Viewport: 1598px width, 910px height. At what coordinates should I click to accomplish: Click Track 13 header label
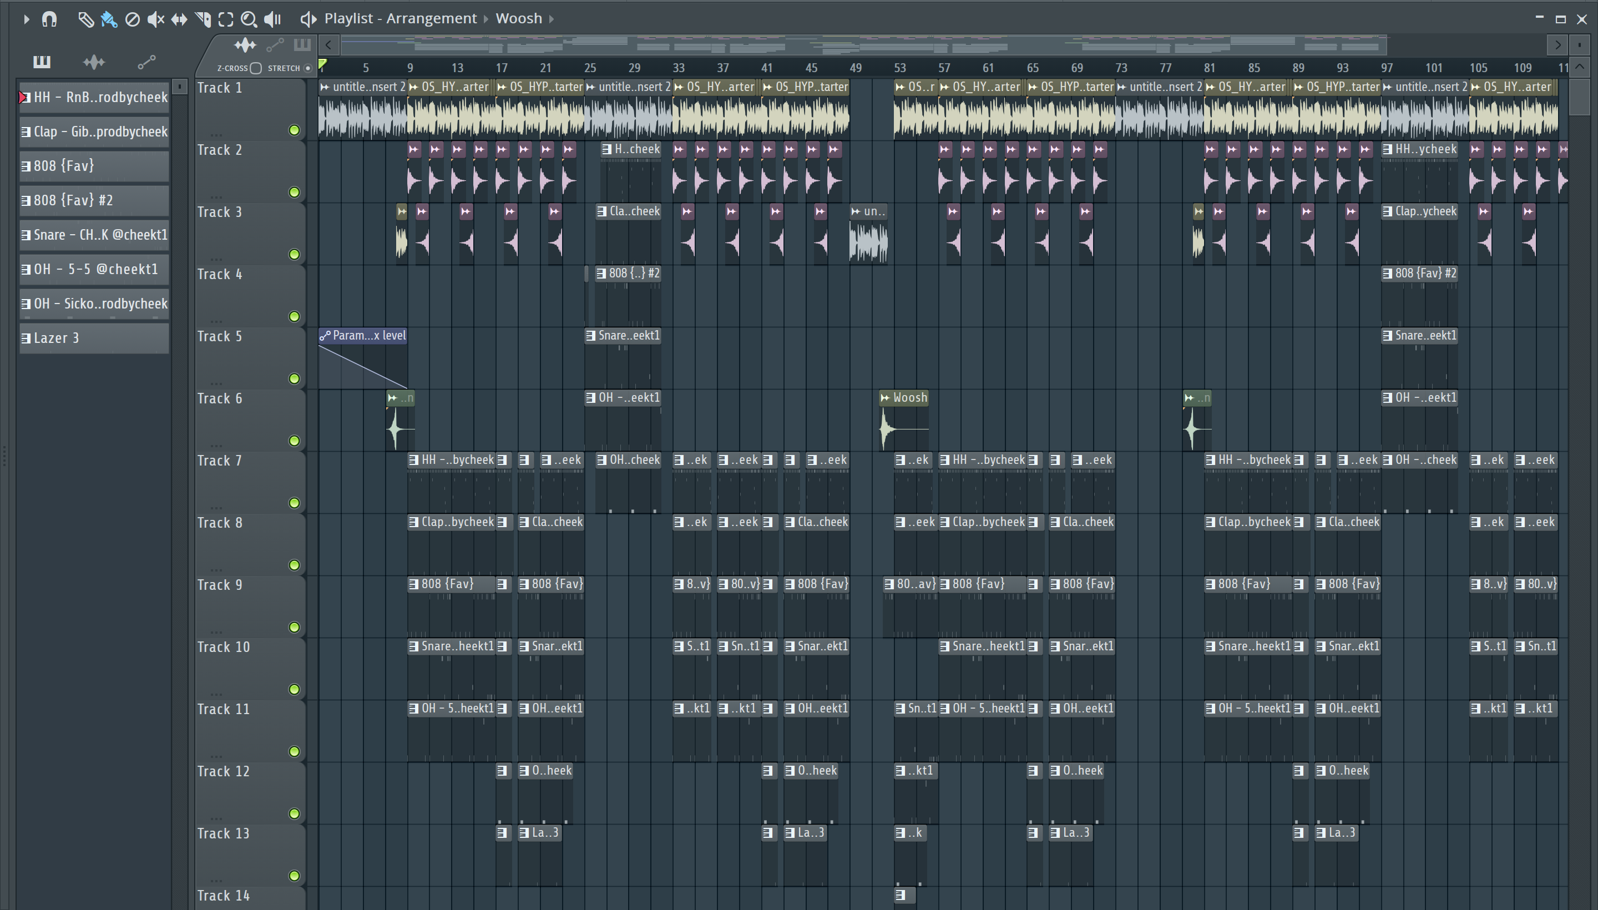click(x=223, y=834)
